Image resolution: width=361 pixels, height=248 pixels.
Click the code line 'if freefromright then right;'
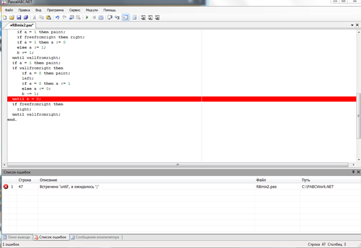coord(51,37)
